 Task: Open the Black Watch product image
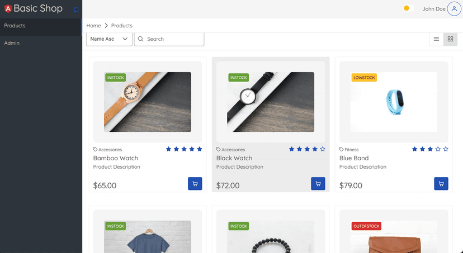[271, 102]
